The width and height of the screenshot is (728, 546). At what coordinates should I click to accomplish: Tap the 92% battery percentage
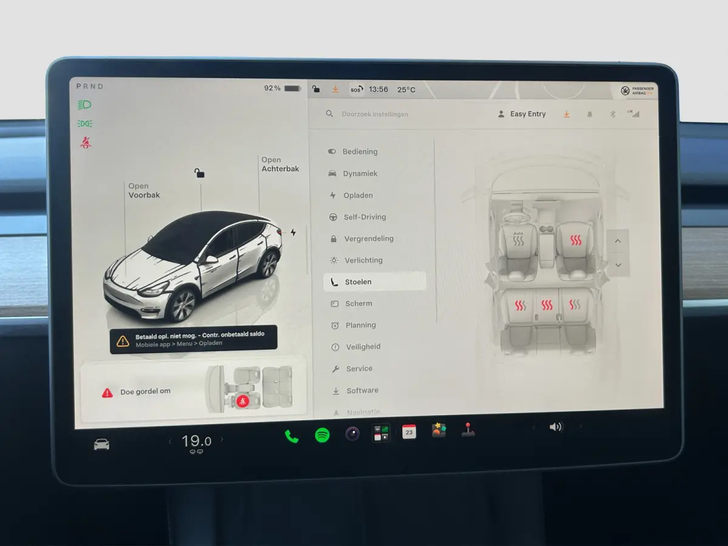272,88
